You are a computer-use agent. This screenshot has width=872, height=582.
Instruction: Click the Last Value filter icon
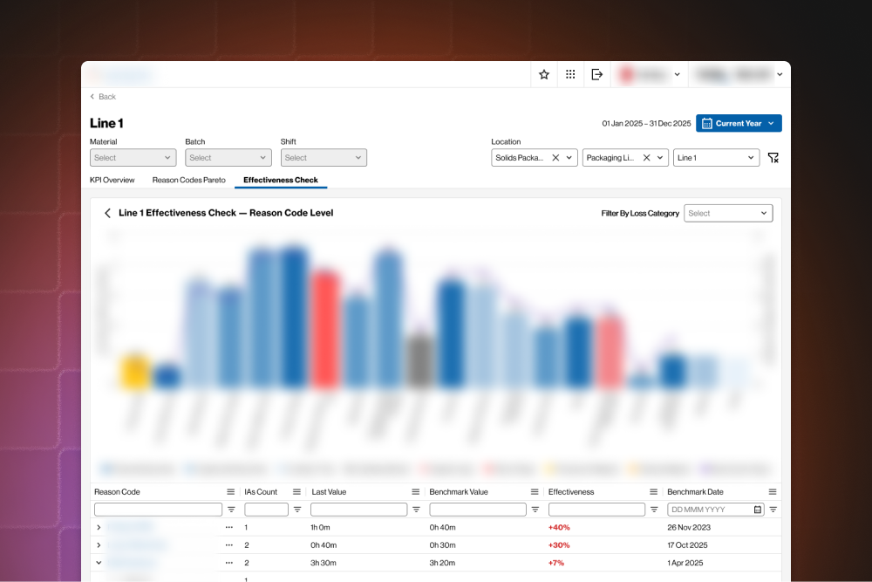click(x=416, y=510)
